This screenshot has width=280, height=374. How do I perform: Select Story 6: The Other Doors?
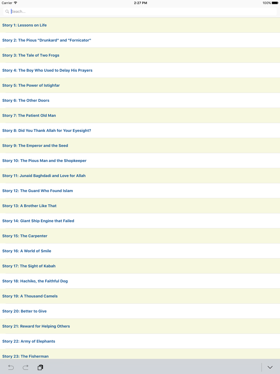point(140,100)
